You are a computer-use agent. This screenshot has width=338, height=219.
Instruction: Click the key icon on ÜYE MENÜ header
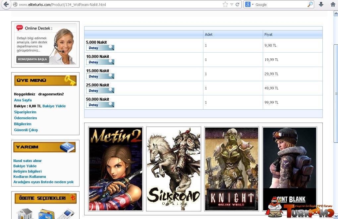70,80
